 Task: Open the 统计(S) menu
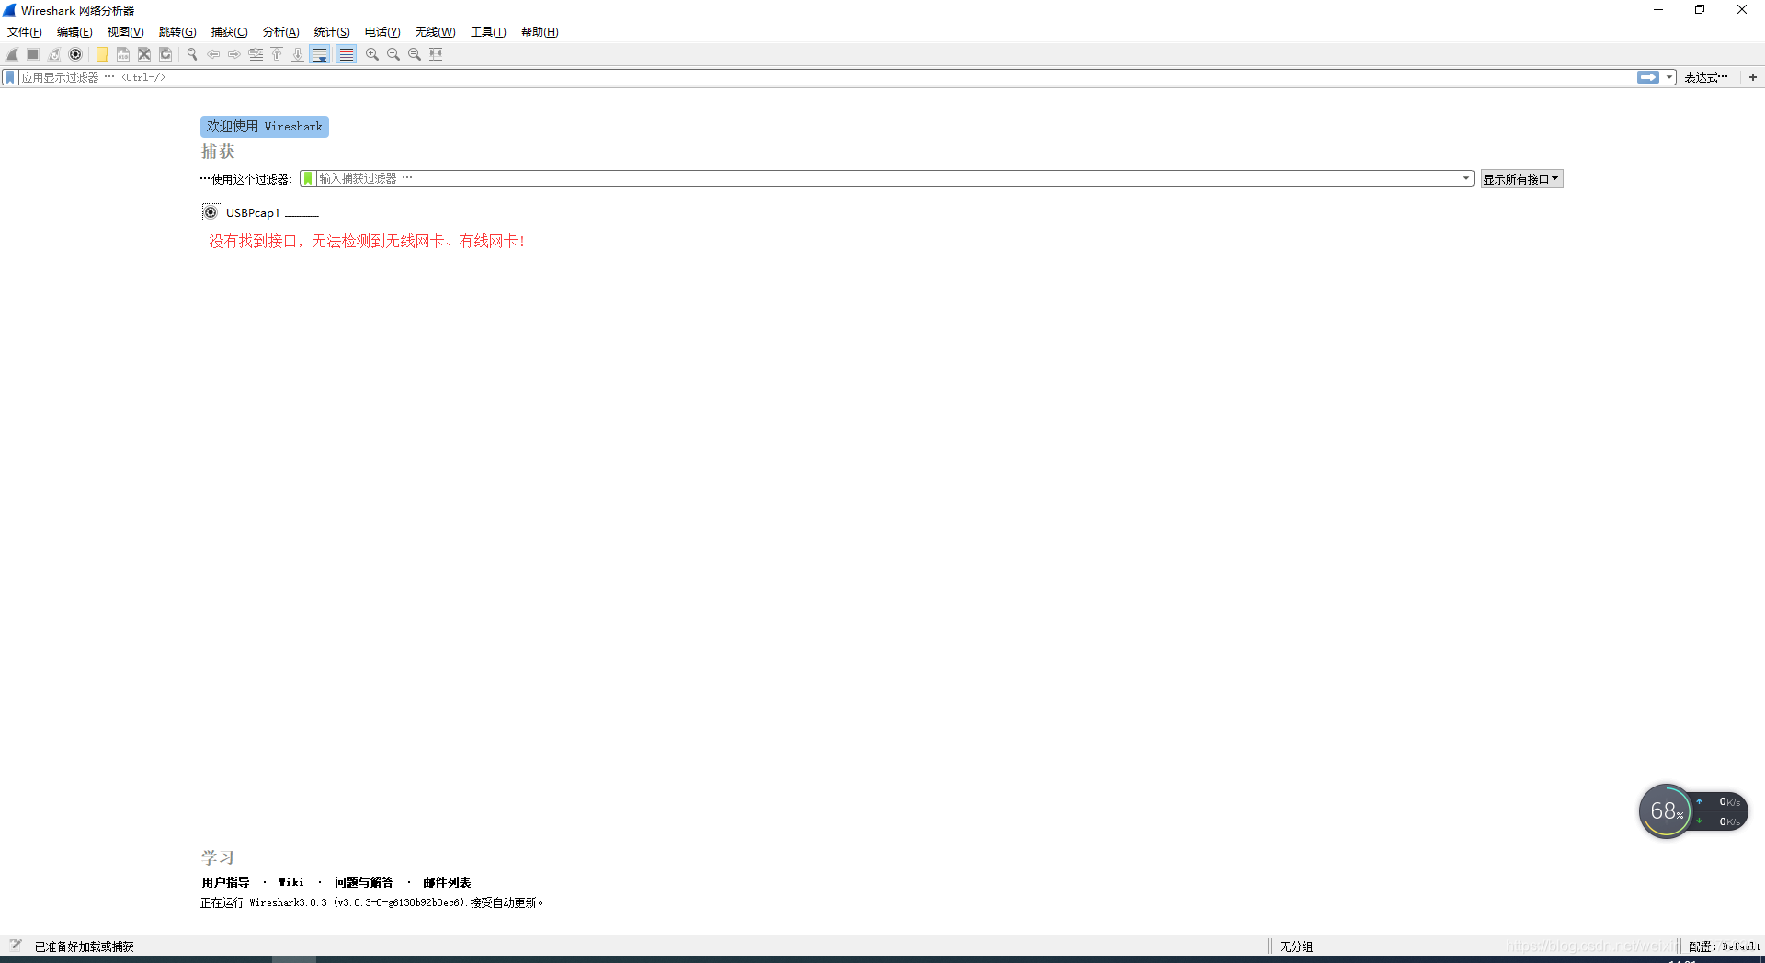click(x=332, y=32)
